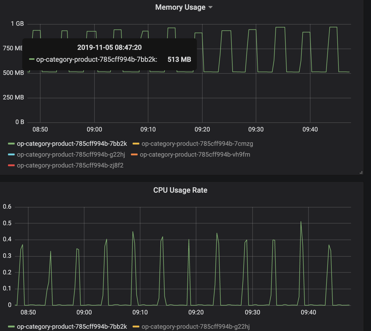Image resolution: width=371 pixels, height=331 pixels.
Task: Click yellow color swatch for g22hj in CPU legend
Action: pos(136,327)
